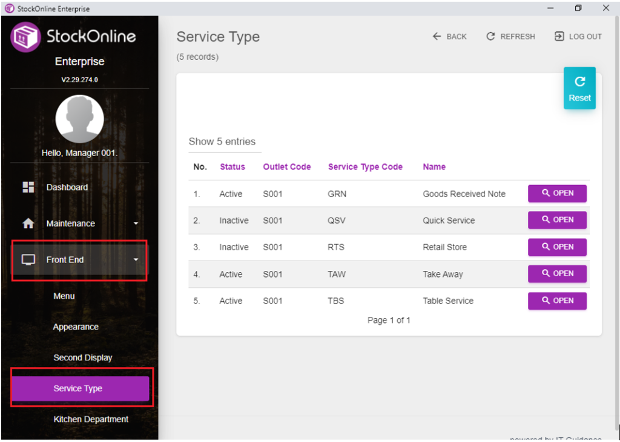This screenshot has height=442, width=620.
Task: Click the Log Out icon
Action: 559,37
